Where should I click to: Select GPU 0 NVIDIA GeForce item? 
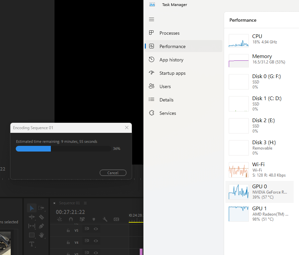[x=260, y=192]
